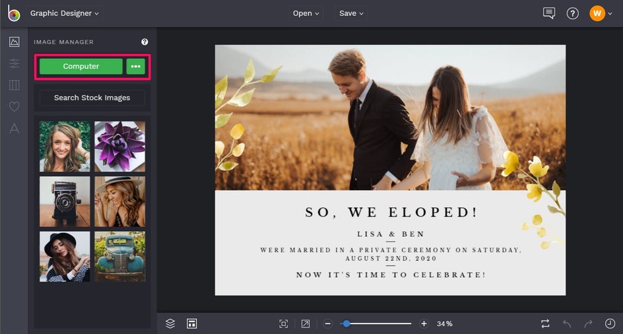Viewport: 623px width, 334px height.
Task: Click the Image Manager help question icon
Action: pos(145,42)
